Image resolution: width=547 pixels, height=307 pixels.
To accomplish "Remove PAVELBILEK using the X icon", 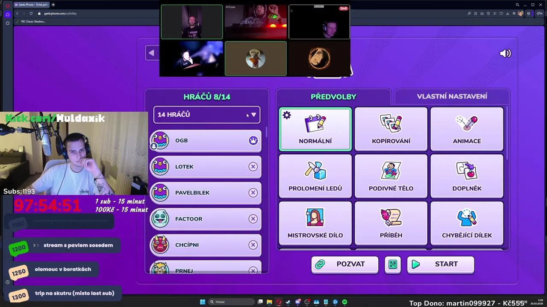I will coord(253,193).
